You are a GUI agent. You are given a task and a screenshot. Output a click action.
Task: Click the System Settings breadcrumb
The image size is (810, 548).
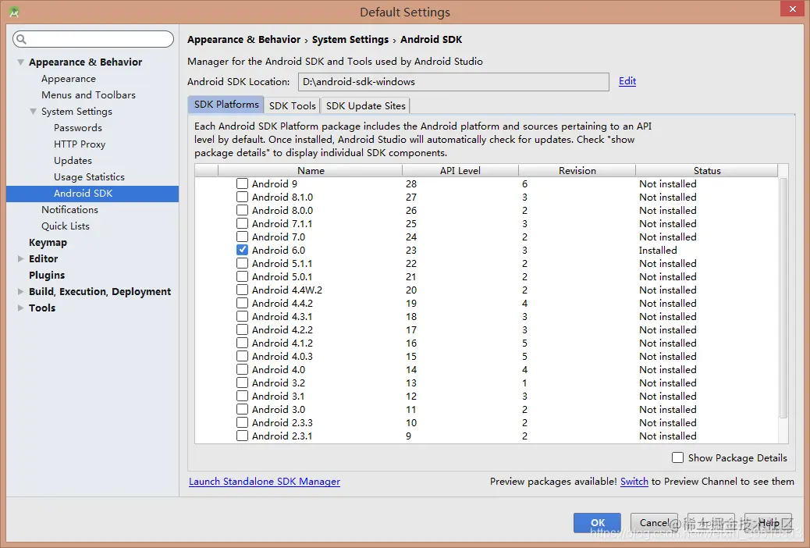350,39
